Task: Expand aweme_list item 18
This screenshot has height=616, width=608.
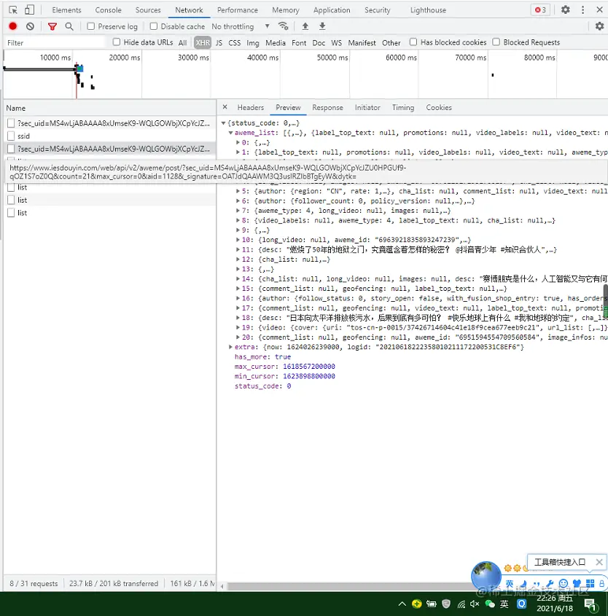Action: pyautogui.click(x=238, y=317)
